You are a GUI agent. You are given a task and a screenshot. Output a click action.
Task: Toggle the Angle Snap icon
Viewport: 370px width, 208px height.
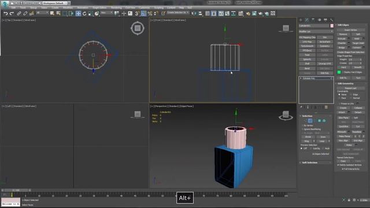click(143, 13)
